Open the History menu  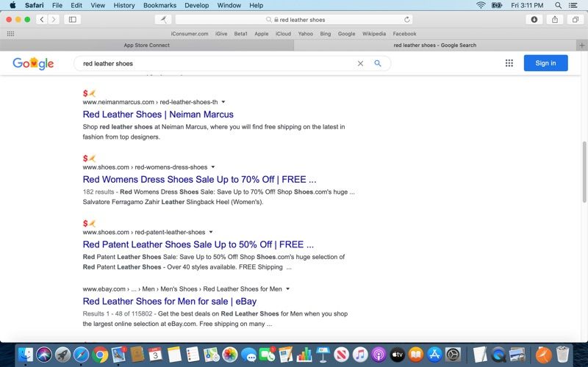click(x=123, y=5)
